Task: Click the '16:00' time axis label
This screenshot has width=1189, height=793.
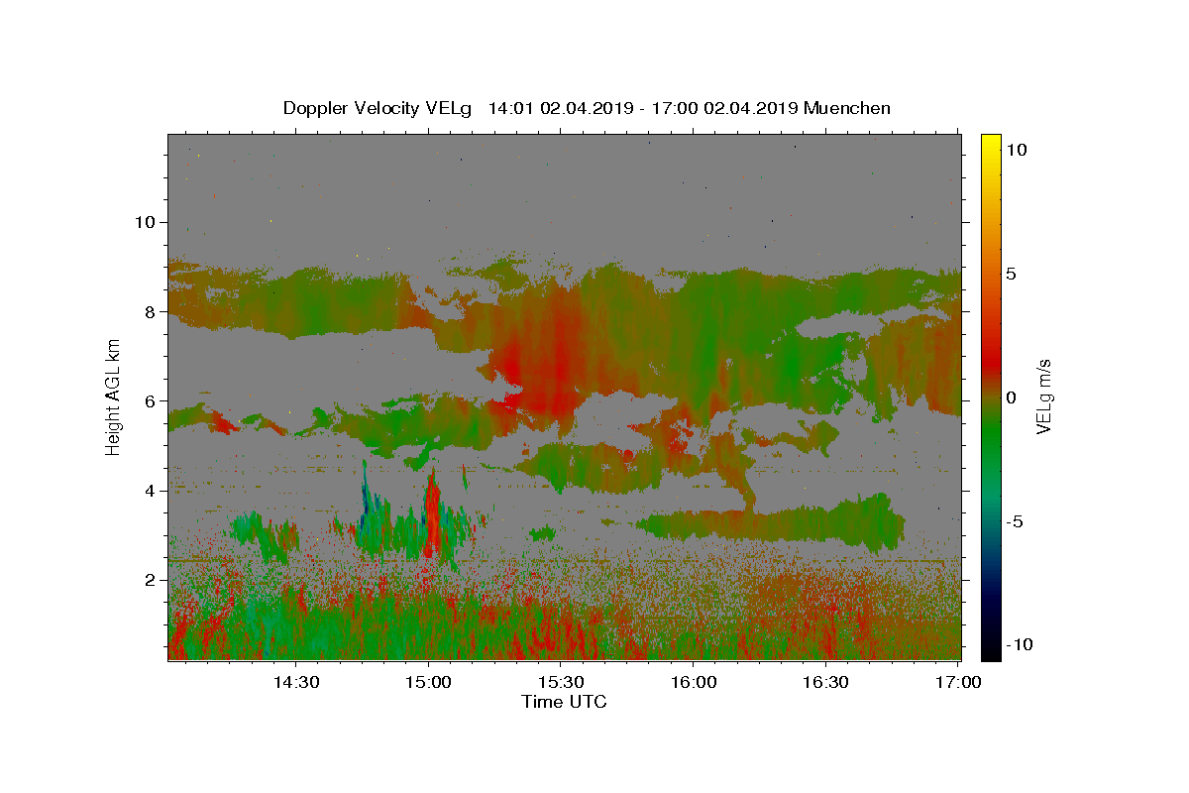Action: tap(694, 682)
